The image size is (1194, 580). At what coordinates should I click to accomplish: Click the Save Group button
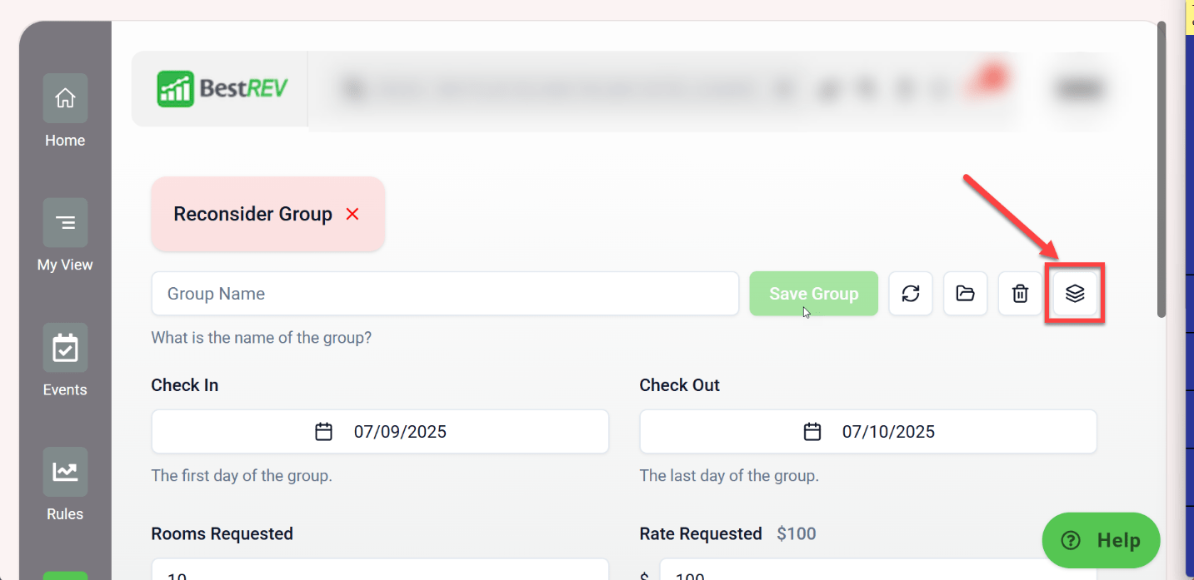point(814,294)
